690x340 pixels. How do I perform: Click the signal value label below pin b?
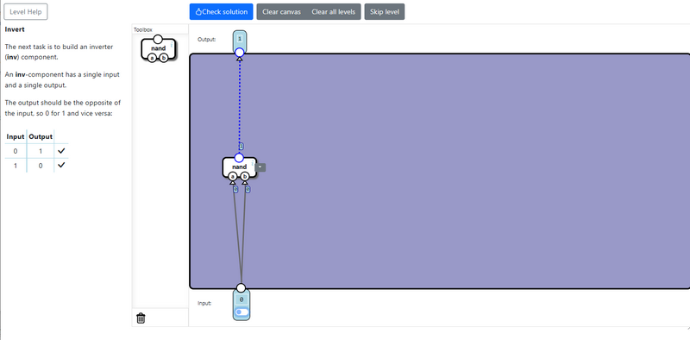248,189
